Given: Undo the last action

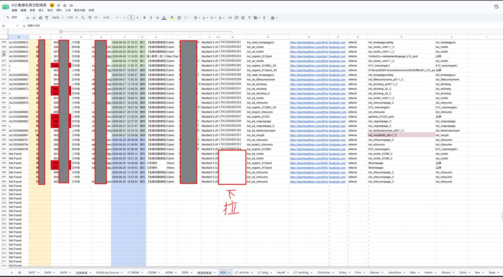Looking at the screenshot, I should click(28, 18).
